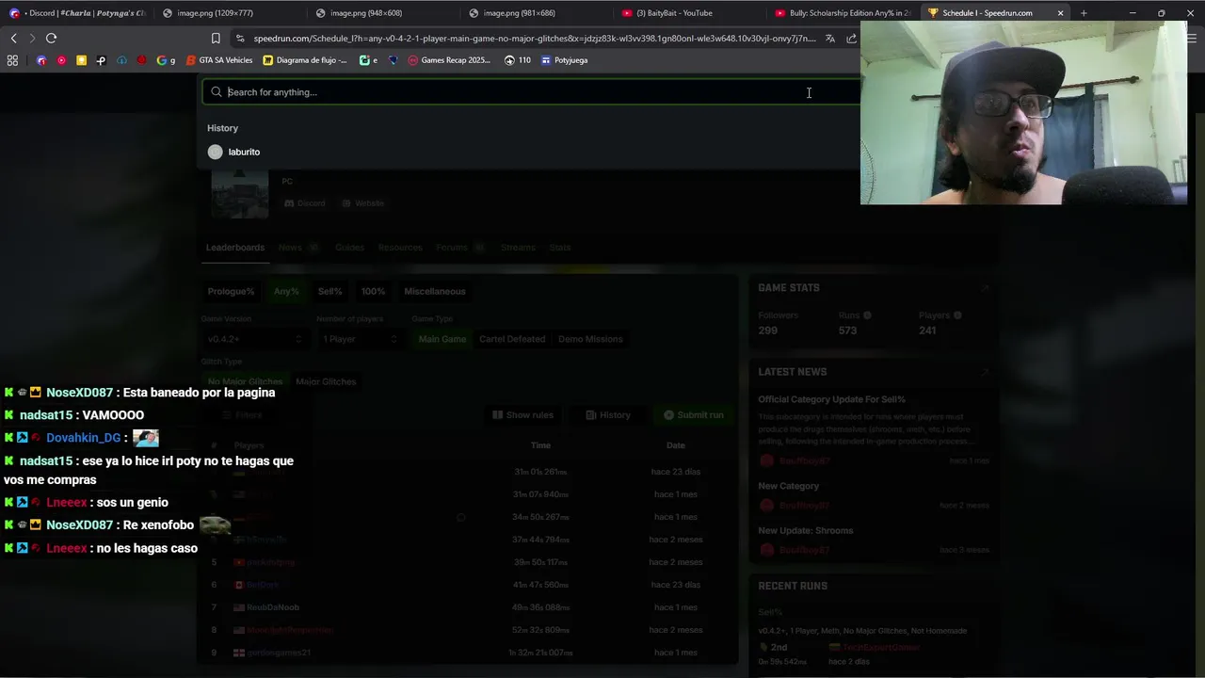Screen dimensions: 1205x678
Task: Choose Demo Missions game type
Action: coord(590,339)
